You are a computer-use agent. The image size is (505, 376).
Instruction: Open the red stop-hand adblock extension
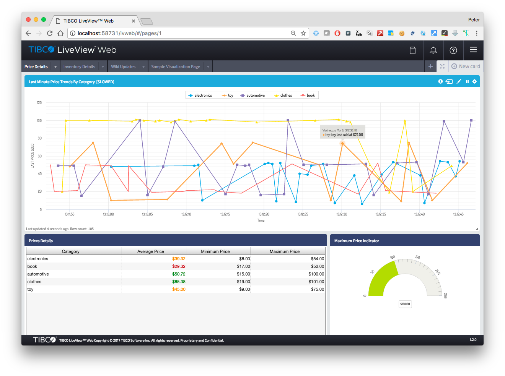(337, 33)
